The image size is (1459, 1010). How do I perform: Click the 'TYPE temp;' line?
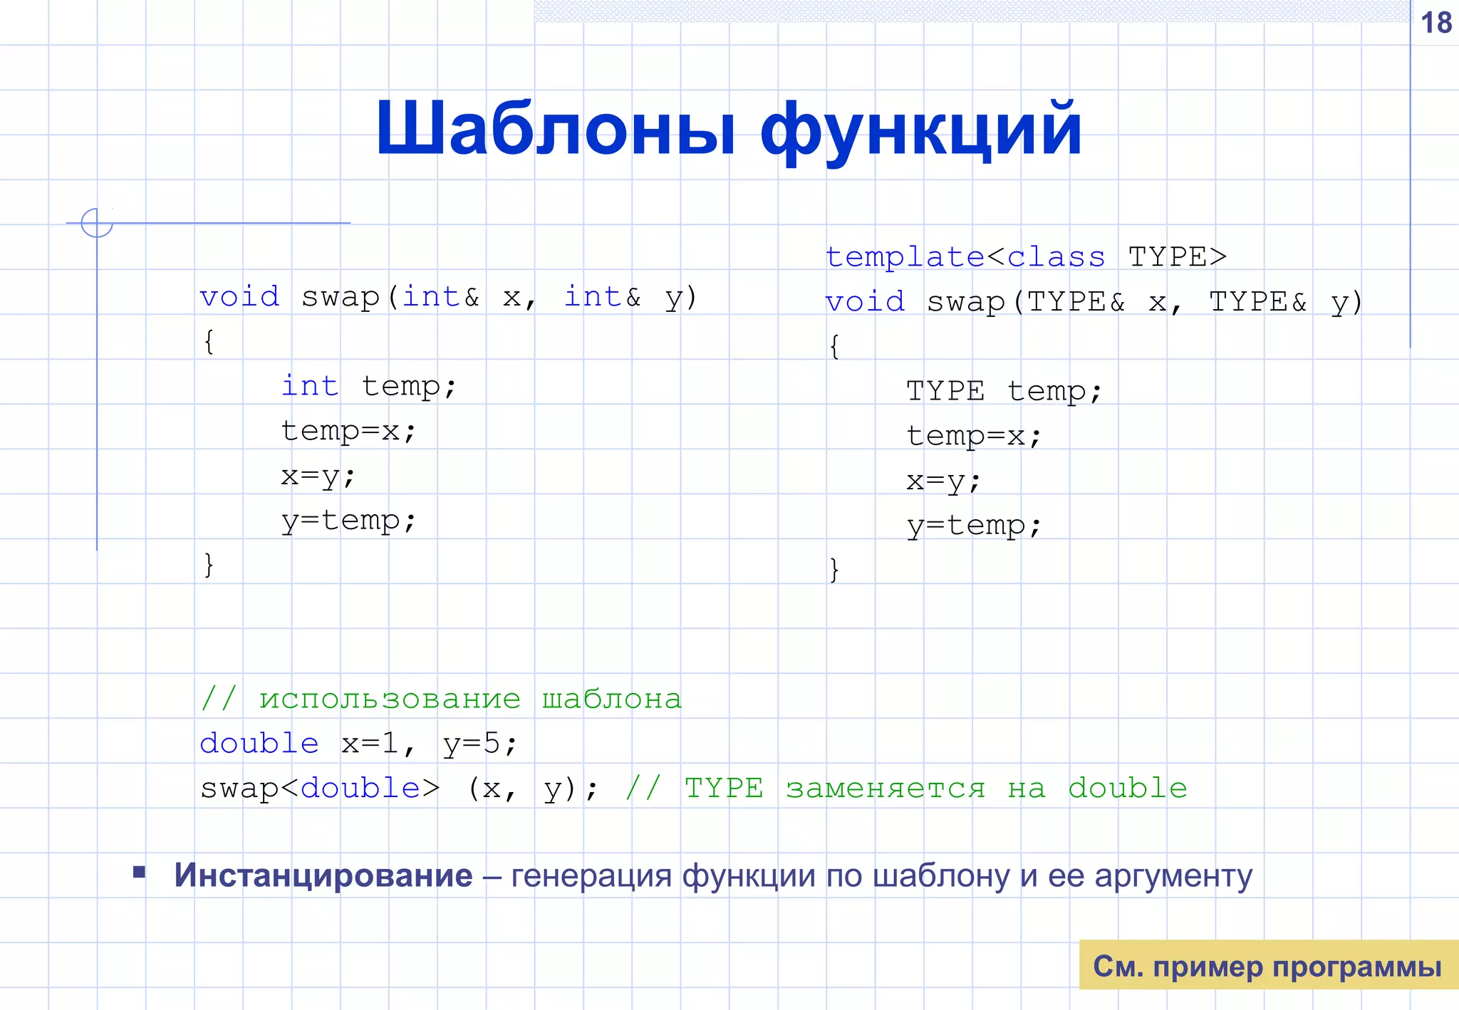click(1004, 392)
